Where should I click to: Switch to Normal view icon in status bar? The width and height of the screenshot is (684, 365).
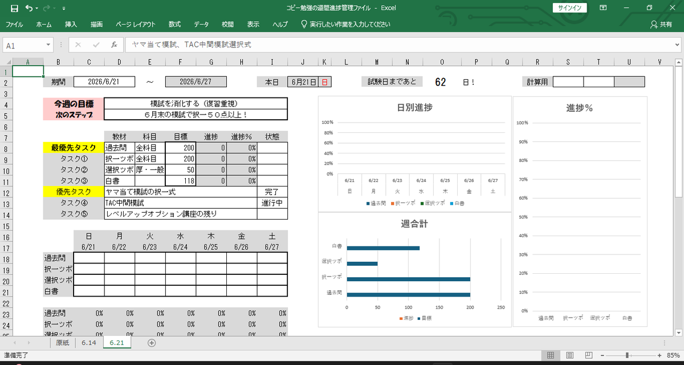coord(551,355)
